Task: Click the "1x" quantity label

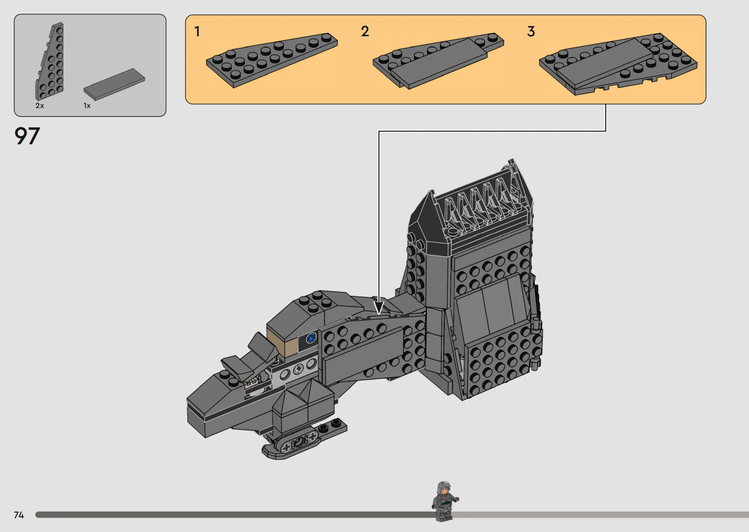Action: (x=87, y=106)
